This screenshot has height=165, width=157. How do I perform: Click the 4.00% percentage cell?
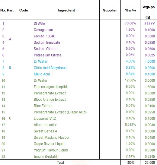click(130, 61)
